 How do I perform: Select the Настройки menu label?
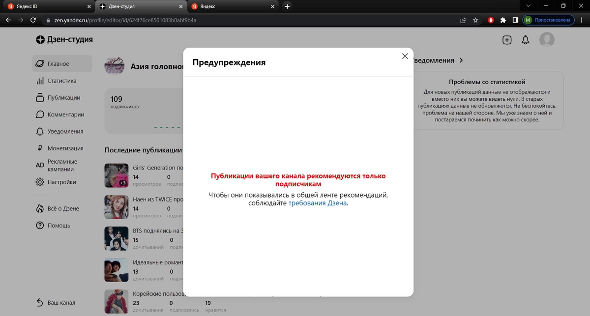(x=62, y=182)
